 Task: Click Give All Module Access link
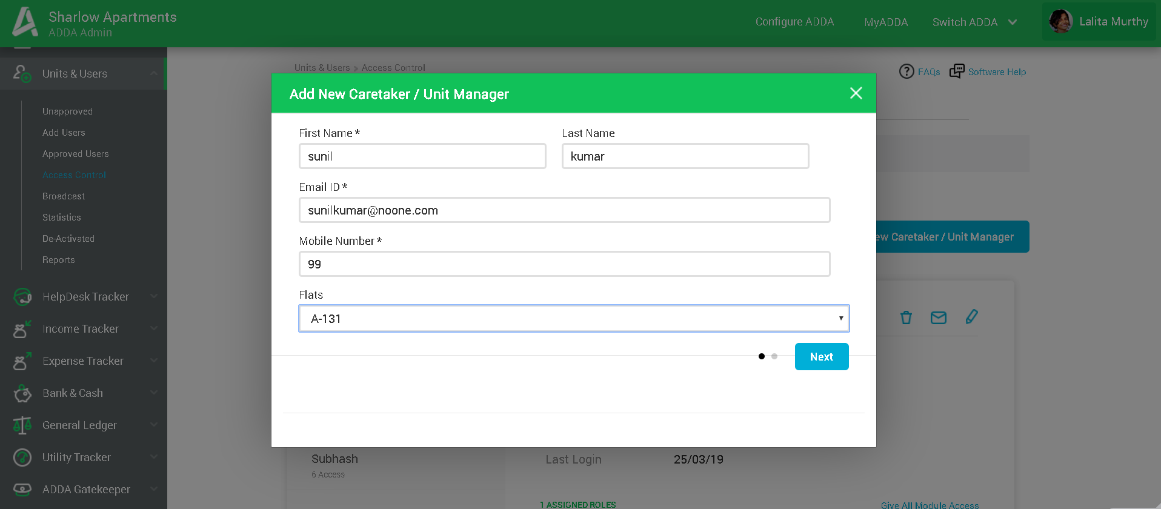click(x=930, y=505)
